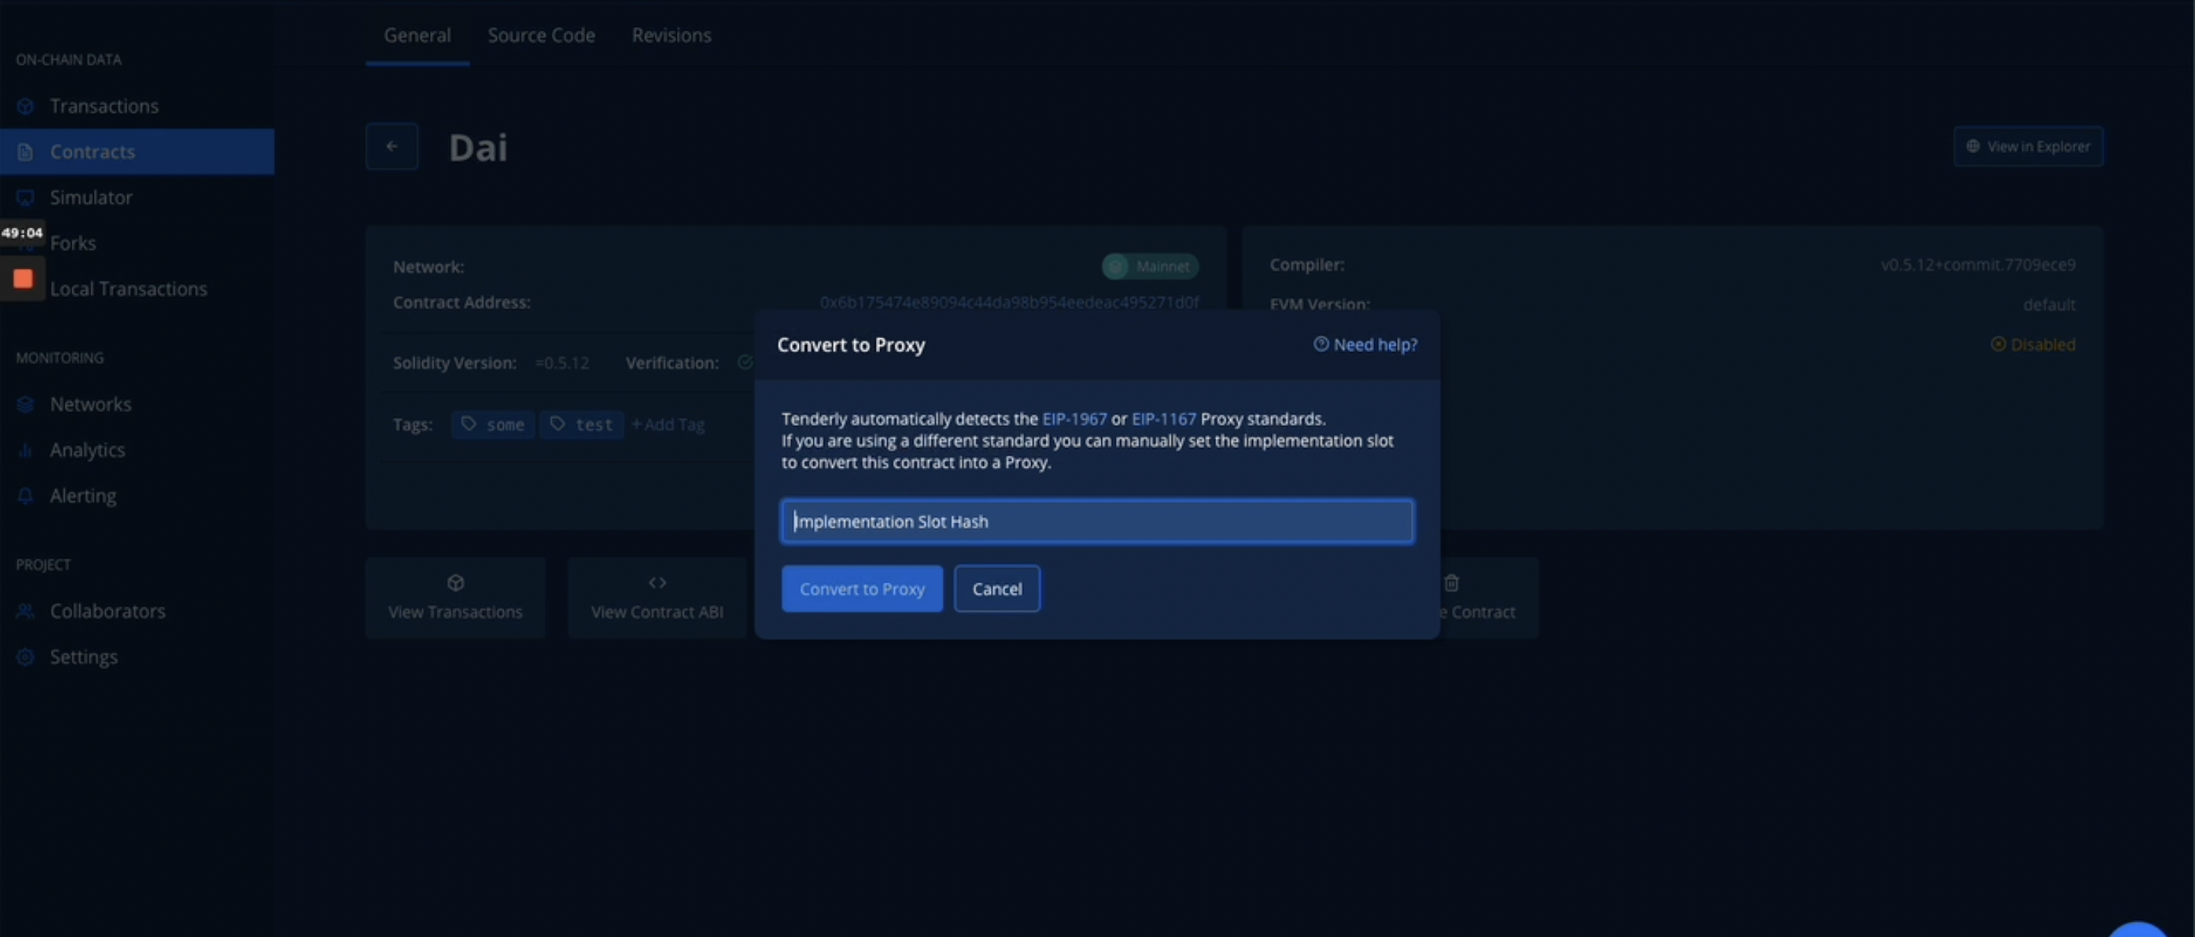Switch to the Revisions tab
The width and height of the screenshot is (2195, 937).
(671, 35)
